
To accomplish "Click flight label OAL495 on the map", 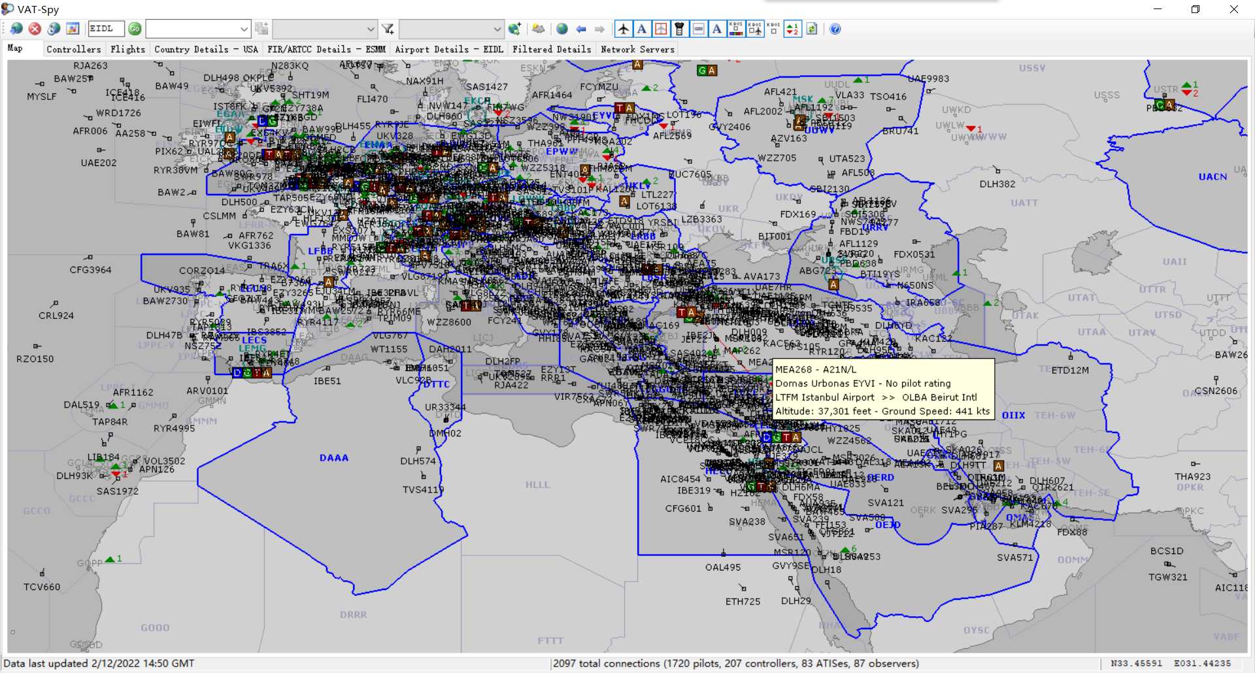I will click(x=723, y=567).
